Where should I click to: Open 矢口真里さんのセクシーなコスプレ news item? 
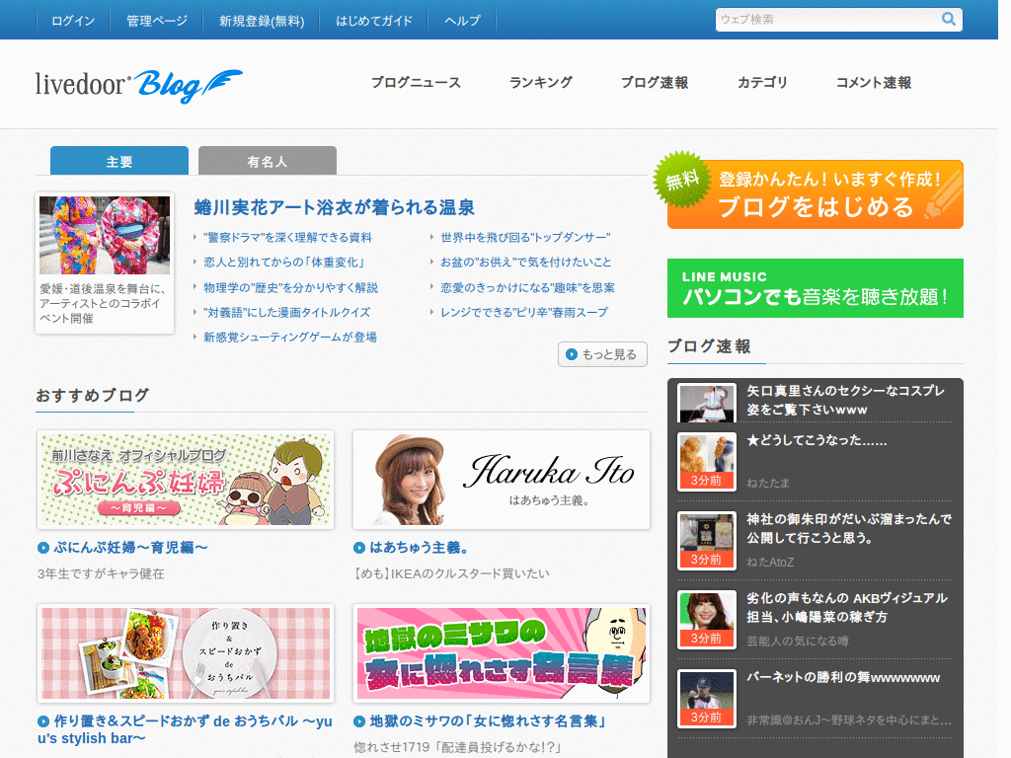pyautogui.click(x=845, y=401)
